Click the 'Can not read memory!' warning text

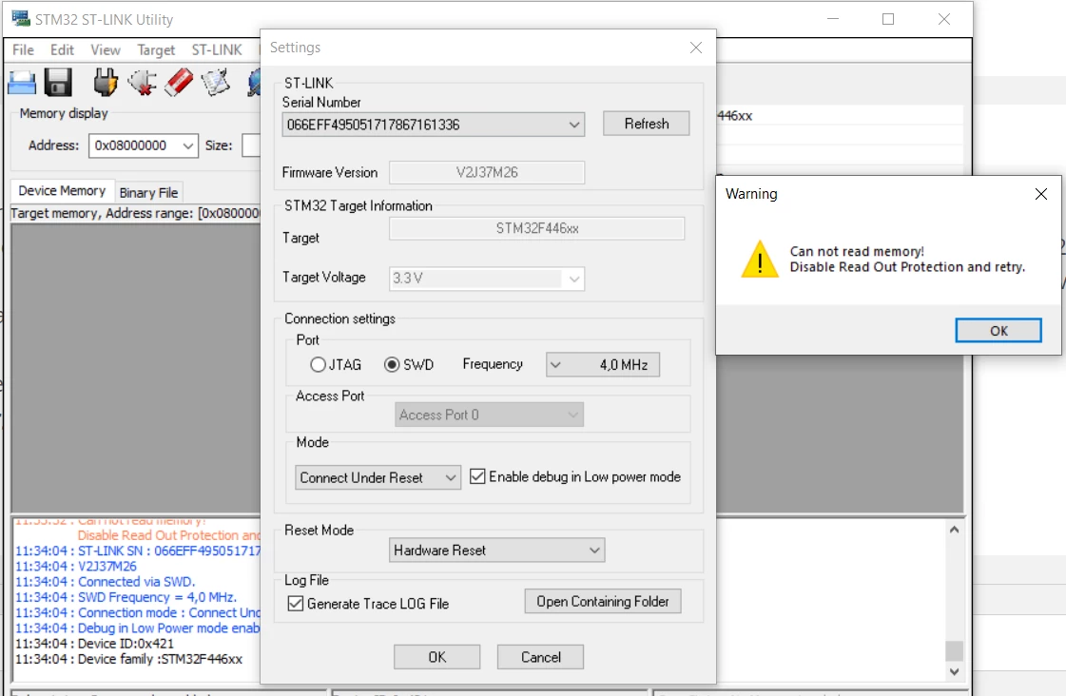tap(857, 251)
